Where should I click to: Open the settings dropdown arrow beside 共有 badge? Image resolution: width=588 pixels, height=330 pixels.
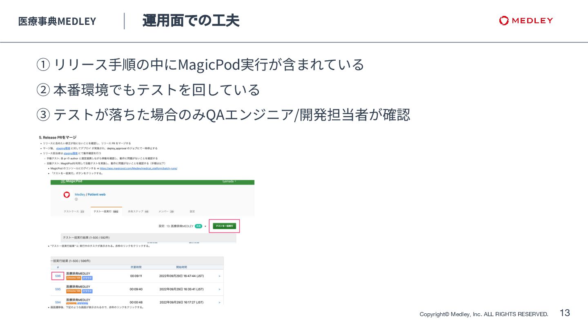(x=205, y=226)
